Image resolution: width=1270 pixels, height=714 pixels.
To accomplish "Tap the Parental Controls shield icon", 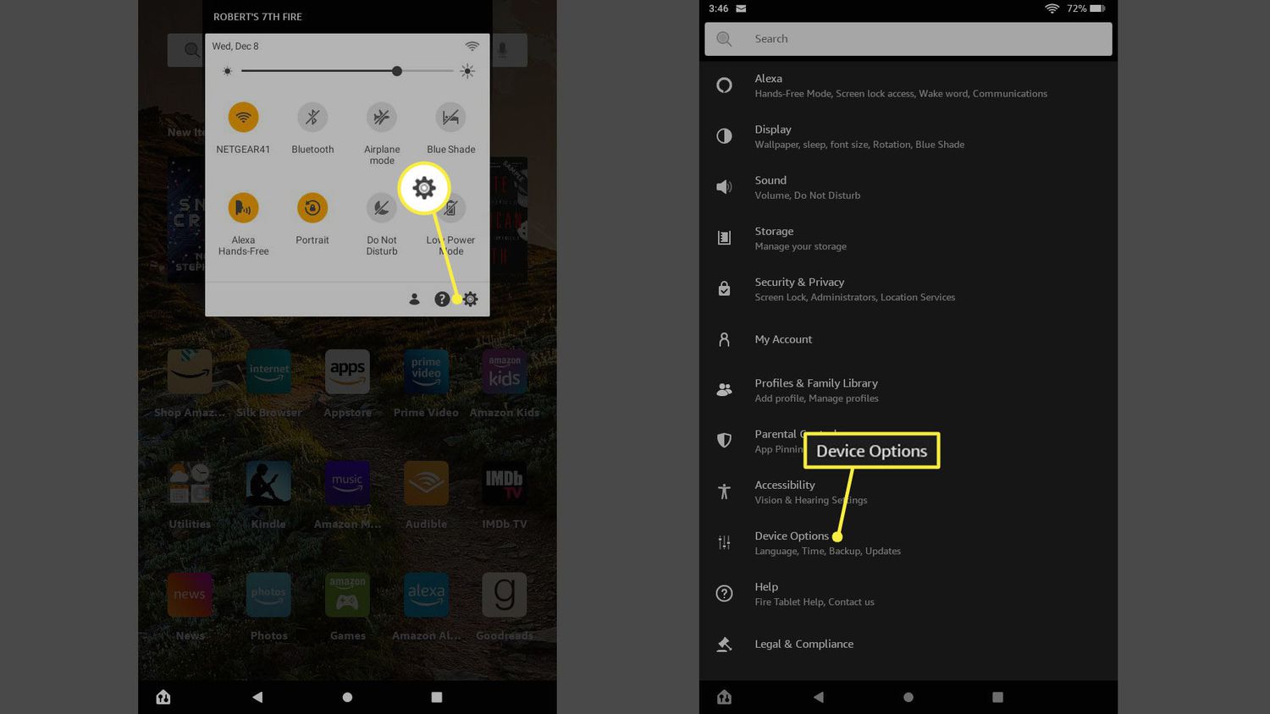I will coord(724,440).
